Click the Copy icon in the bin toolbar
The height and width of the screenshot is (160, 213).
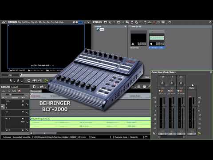click(x=136, y=22)
